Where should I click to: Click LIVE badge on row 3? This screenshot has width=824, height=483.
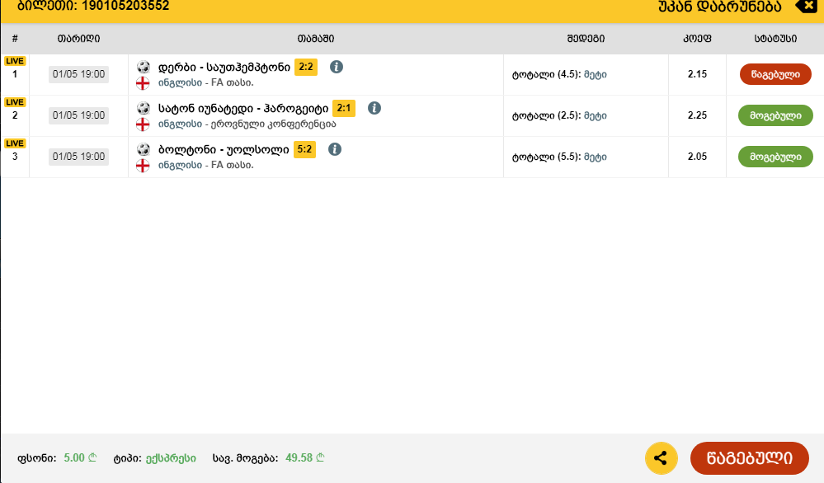click(x=15, y=143)
